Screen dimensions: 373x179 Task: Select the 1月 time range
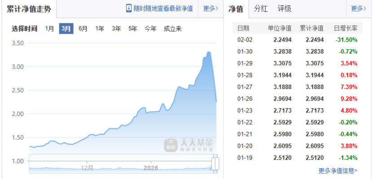(x=50, y=29)
